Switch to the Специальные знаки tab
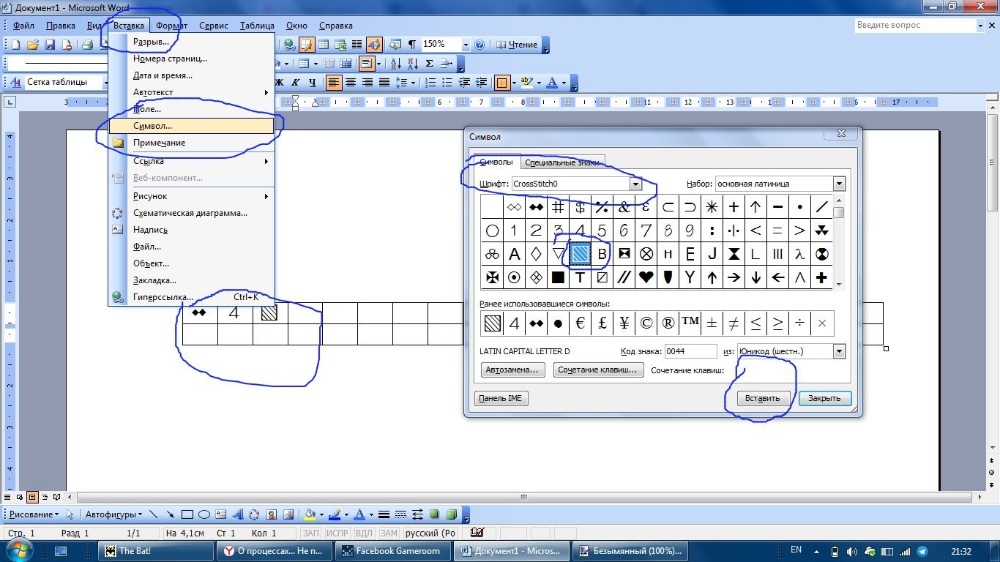 pos(561,162)
